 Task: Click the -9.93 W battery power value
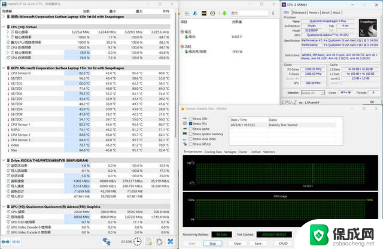tap(237, 51)
